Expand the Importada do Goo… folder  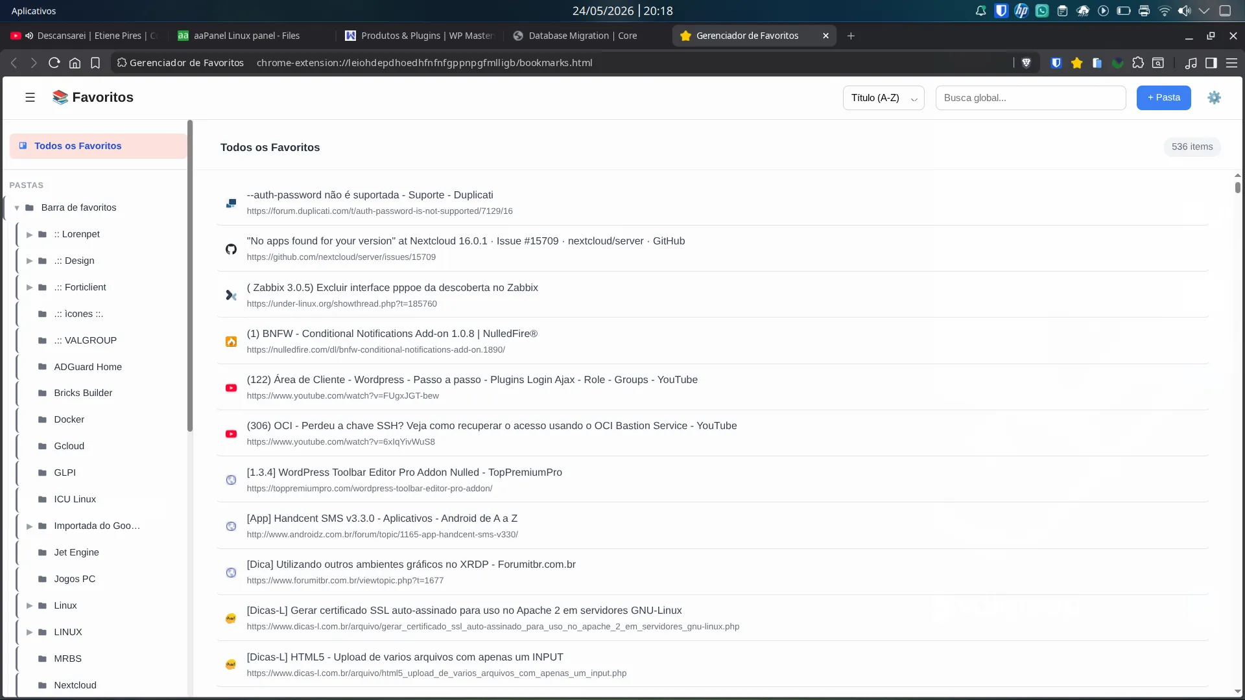point(29,526)
